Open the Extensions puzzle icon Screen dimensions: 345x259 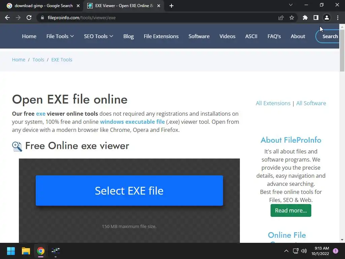coord(305,18)
